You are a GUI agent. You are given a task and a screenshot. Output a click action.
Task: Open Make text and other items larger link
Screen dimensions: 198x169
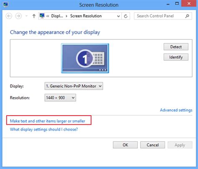click(48, 121)
